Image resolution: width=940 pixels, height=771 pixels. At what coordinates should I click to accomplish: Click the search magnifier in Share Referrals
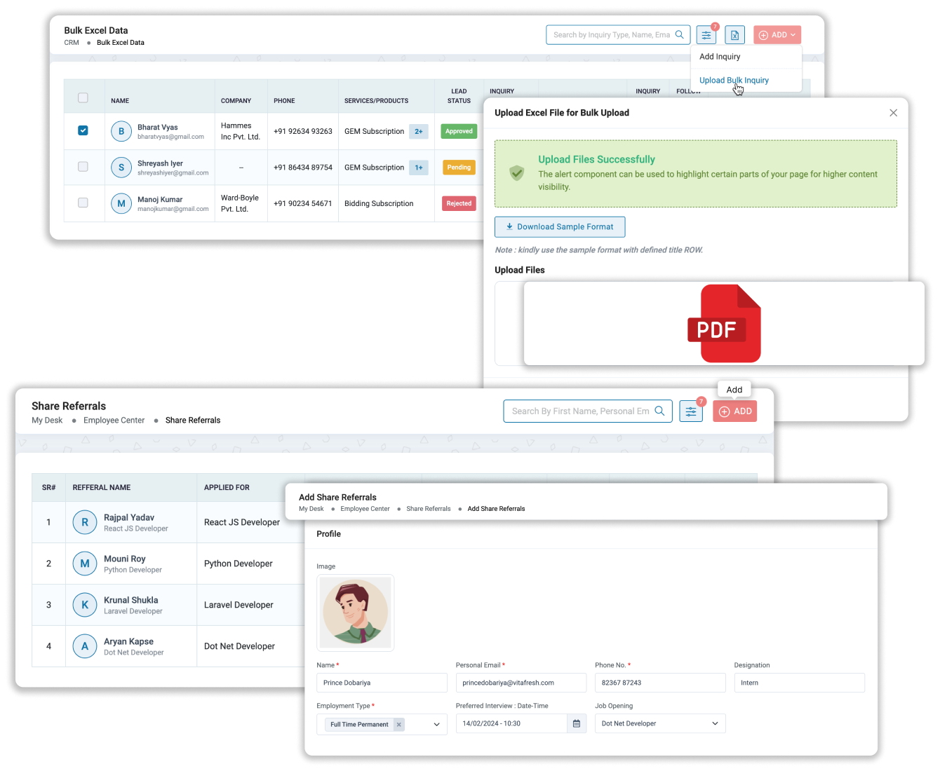coord(659,411)
